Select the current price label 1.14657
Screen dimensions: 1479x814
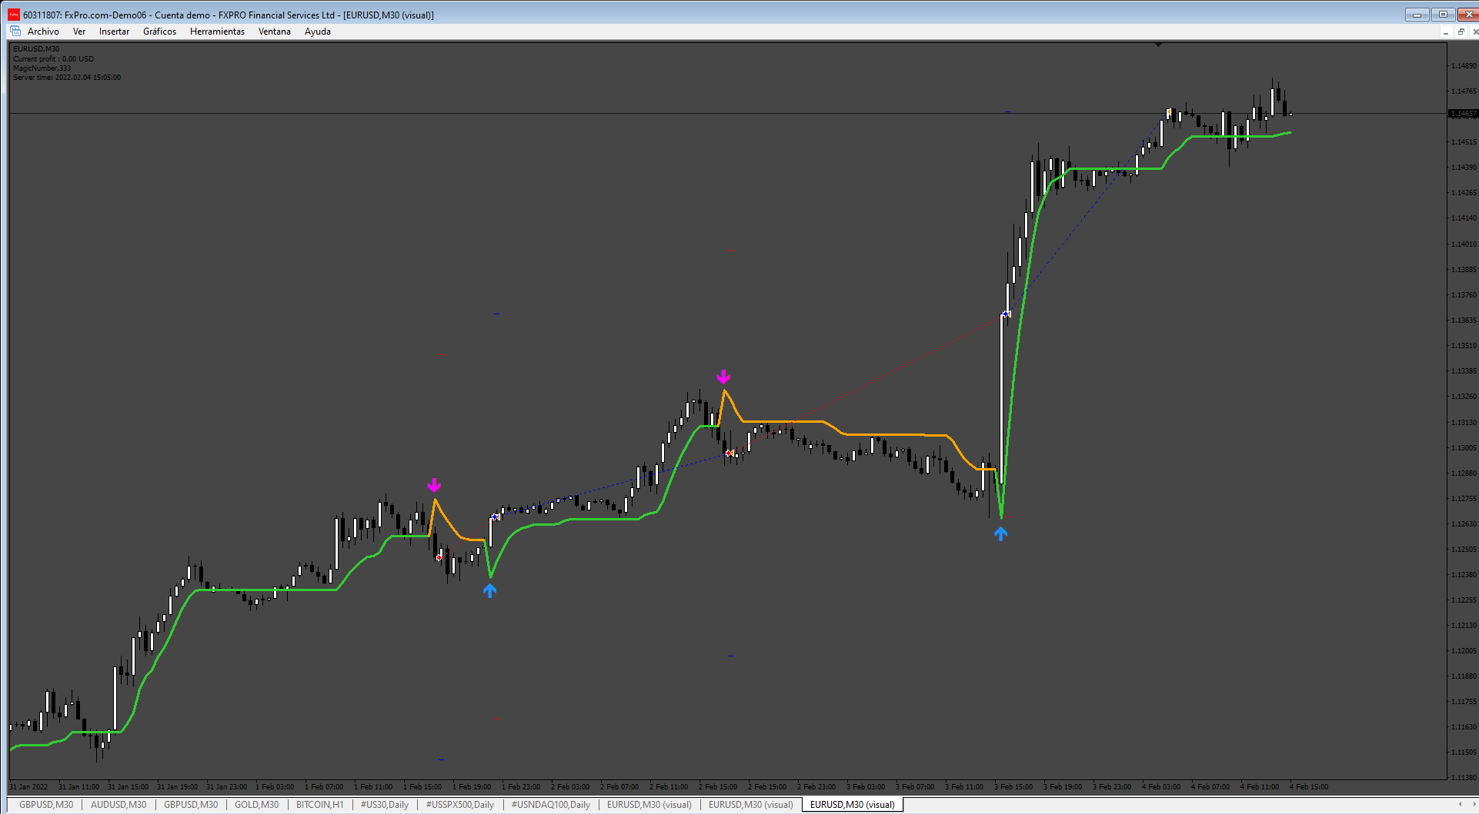pos(1463,114)
